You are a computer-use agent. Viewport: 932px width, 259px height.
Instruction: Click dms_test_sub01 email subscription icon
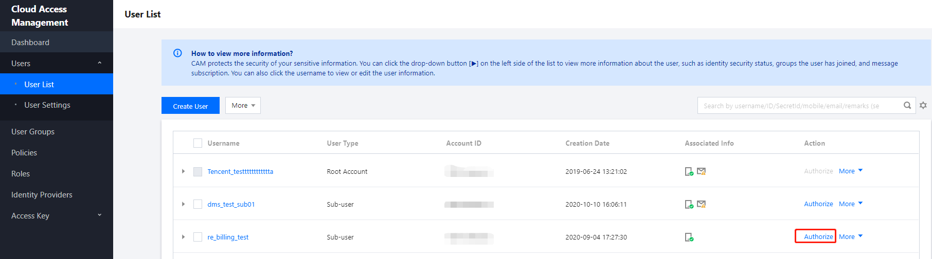(701, 204)
